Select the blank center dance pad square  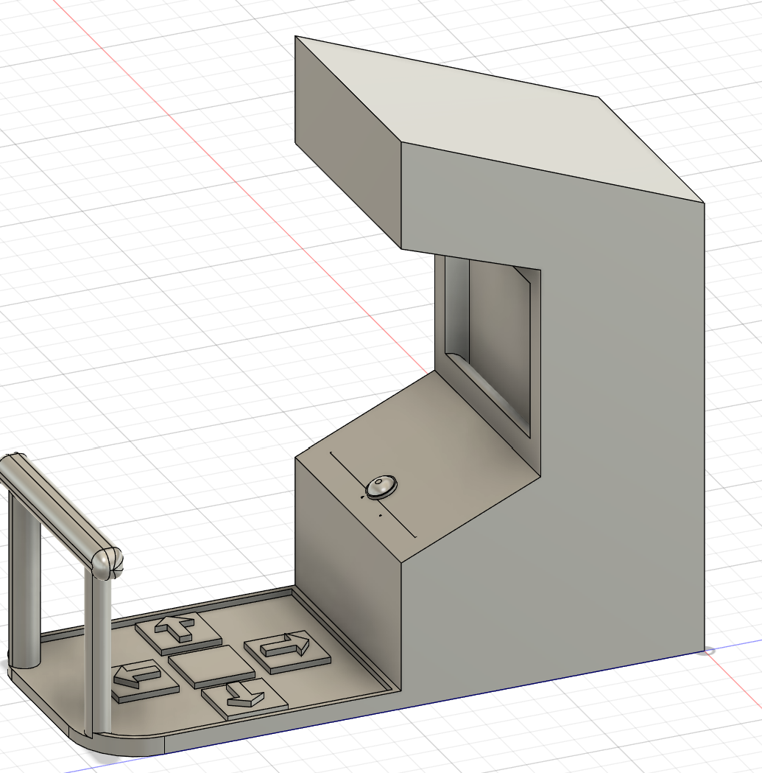tap(212, 667)
